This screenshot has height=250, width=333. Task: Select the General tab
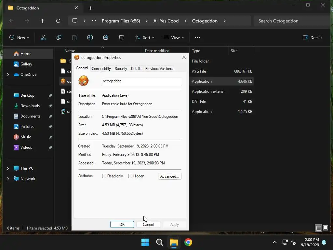point(82,68)
